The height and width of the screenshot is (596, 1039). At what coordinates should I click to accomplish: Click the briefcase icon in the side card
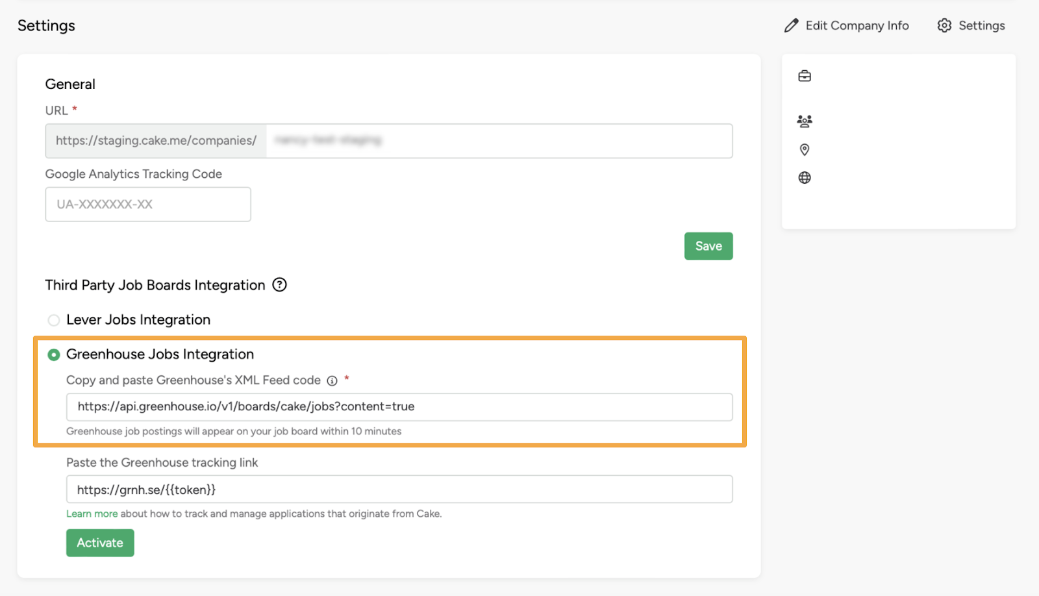(x=805, y=76)
